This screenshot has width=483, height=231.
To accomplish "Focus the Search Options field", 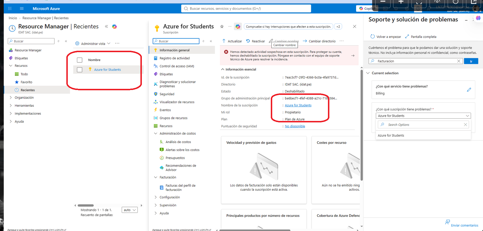I will pyautogui.click(x=423, y=125).
